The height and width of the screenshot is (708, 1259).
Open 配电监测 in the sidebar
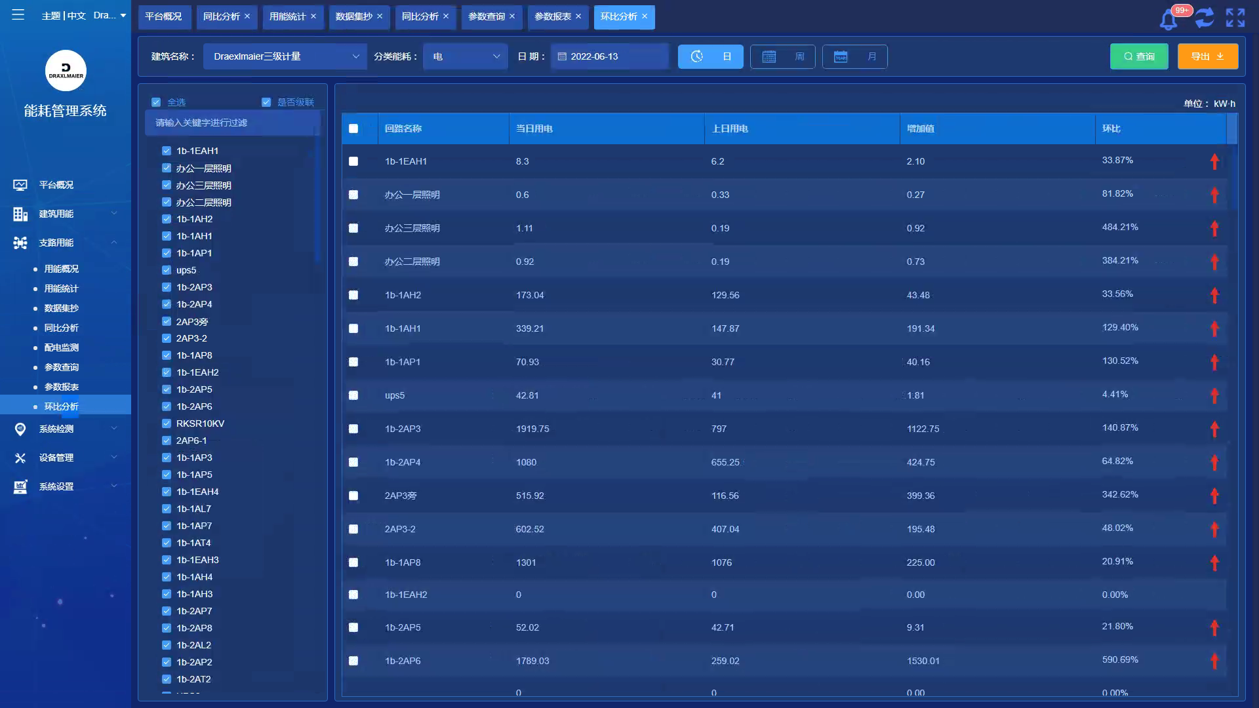click(x=61, y=347)
